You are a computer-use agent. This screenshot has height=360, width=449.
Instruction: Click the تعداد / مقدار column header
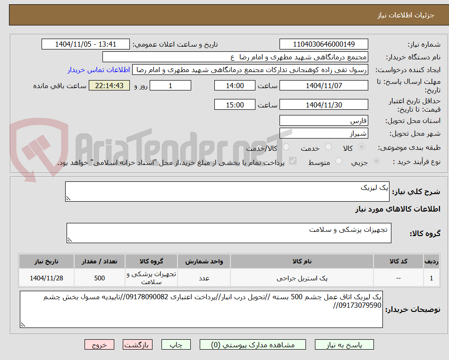coord(99,262)
